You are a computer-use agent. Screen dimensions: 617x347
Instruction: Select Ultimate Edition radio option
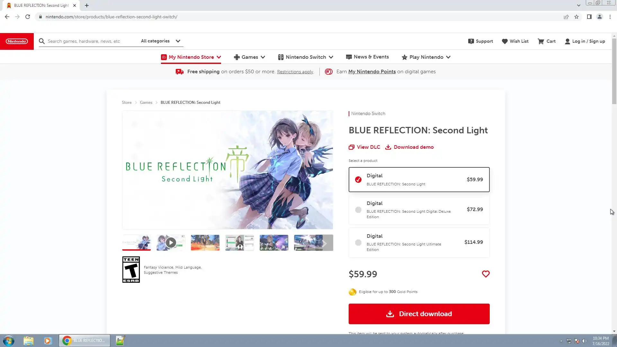(x=358, y=243)
